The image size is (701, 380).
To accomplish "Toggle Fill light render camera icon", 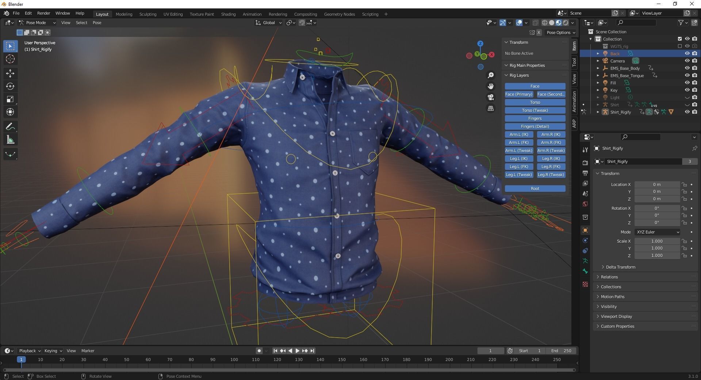I will click(694, 83).
